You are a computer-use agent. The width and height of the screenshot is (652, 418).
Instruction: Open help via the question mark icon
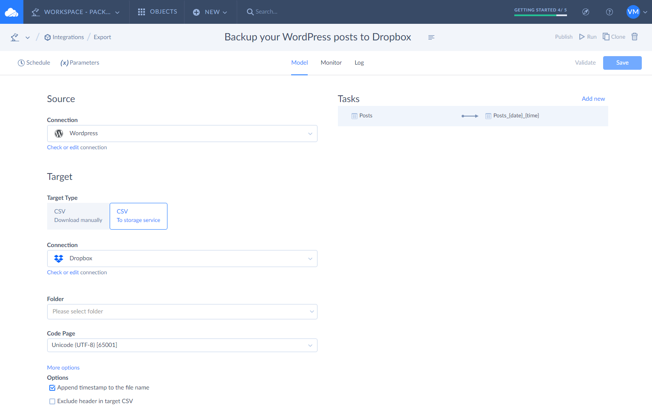pos(609,11)
